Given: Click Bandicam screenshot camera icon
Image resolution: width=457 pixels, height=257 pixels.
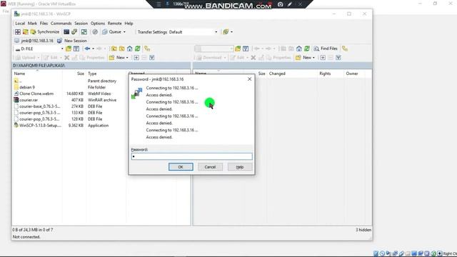Looking at the screenshot, I should coord(281,4).
